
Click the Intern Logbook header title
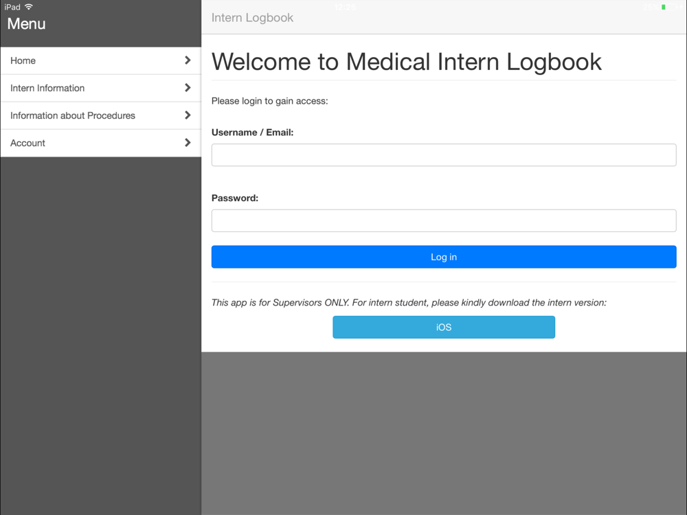point(252,18)
